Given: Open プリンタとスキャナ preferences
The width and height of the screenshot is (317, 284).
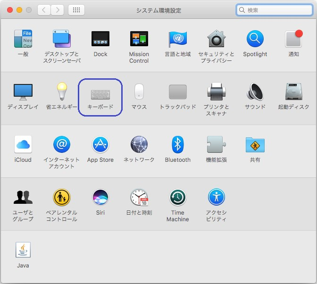Looking at the screenshot, I should point(216,92).
